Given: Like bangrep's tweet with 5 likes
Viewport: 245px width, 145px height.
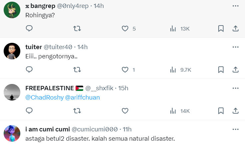Looking at the screenshot, I should click(x=125, y=29).
